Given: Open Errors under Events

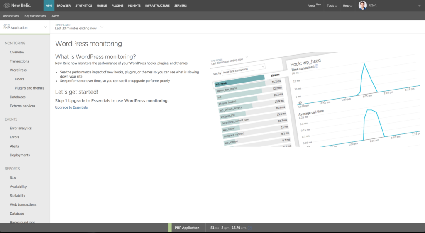Looking at the screenshot, I should pyautogui.click(x=15, y=137).
